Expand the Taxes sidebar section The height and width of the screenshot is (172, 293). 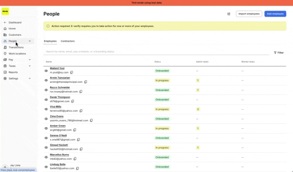[30, 66]
